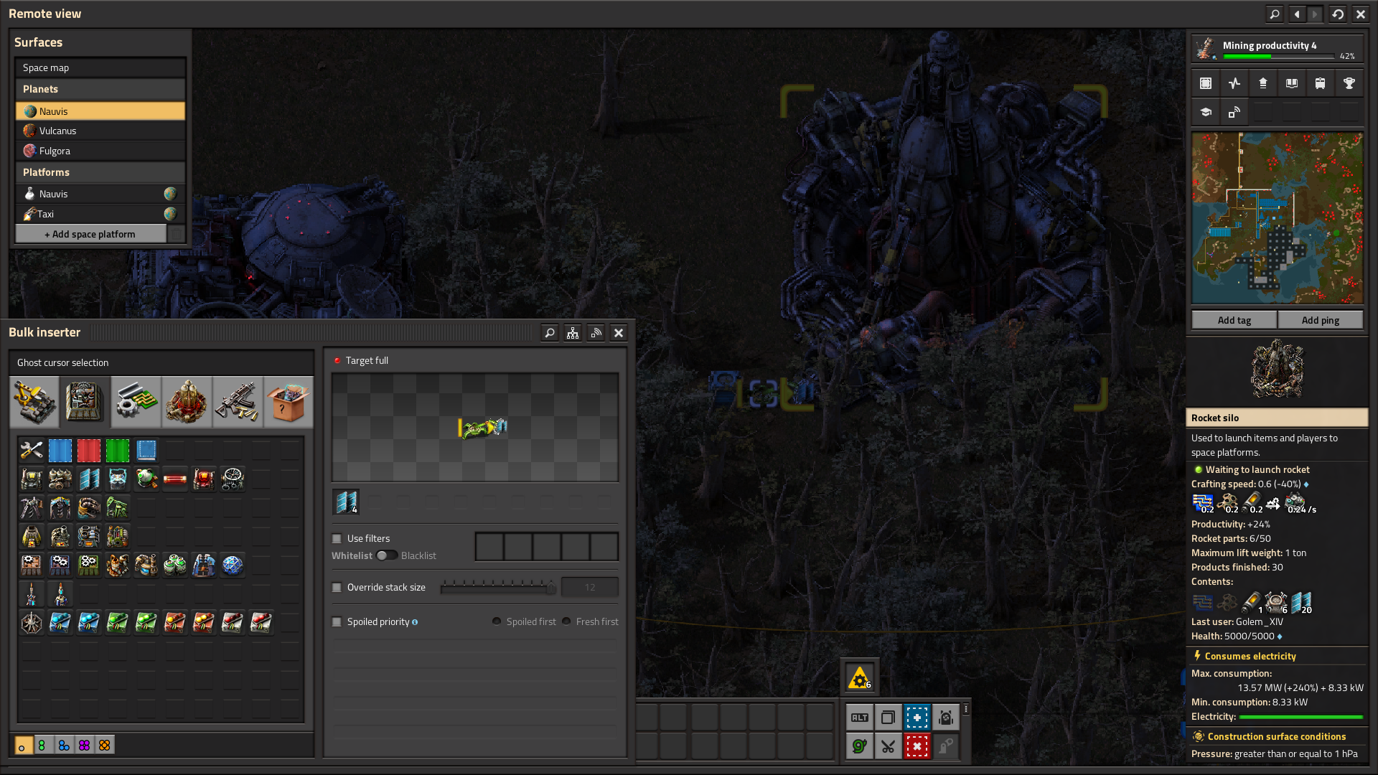Tick the Spoiled priority checkbox

point(337,621)
